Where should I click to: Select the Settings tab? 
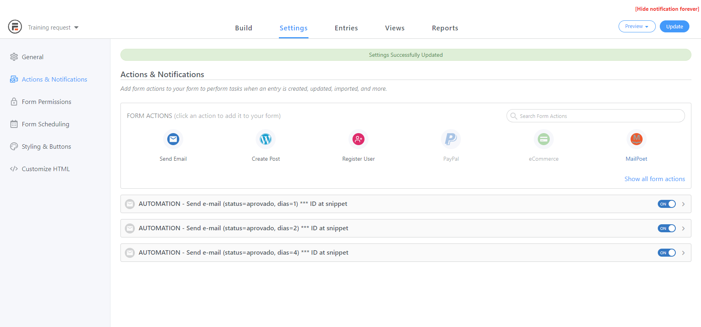[x=294, y=28]
